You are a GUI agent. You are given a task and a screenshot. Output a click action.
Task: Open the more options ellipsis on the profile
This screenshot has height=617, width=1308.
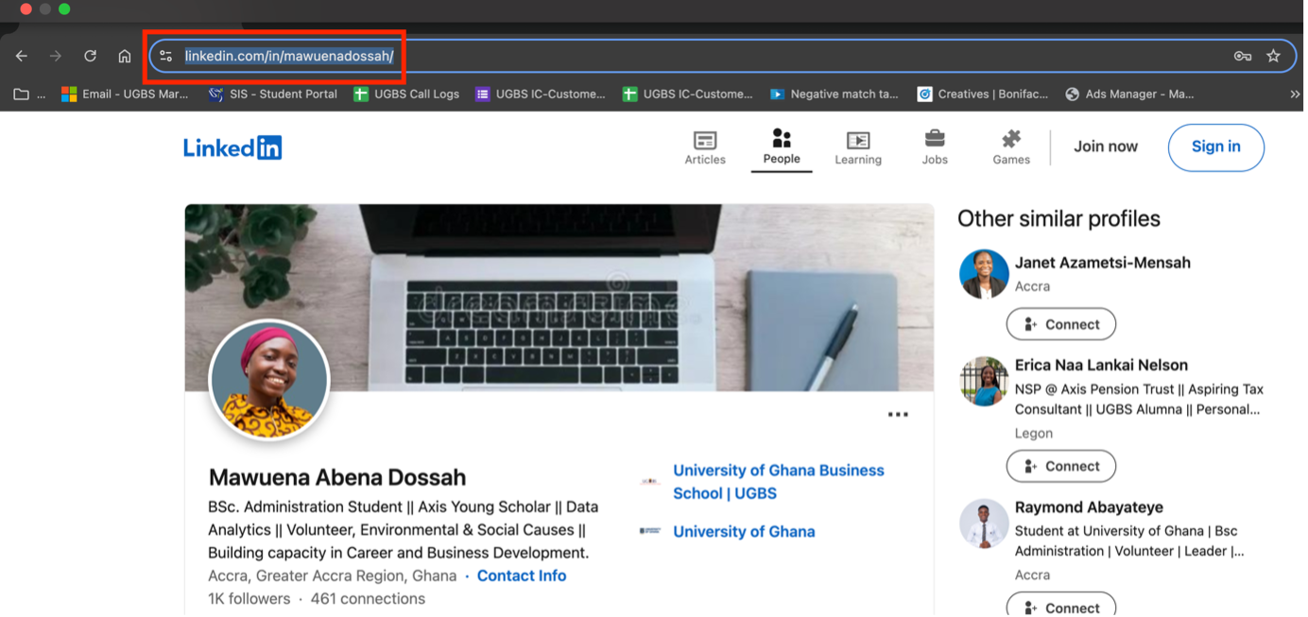pyautogui.click(x=896, y=414)
